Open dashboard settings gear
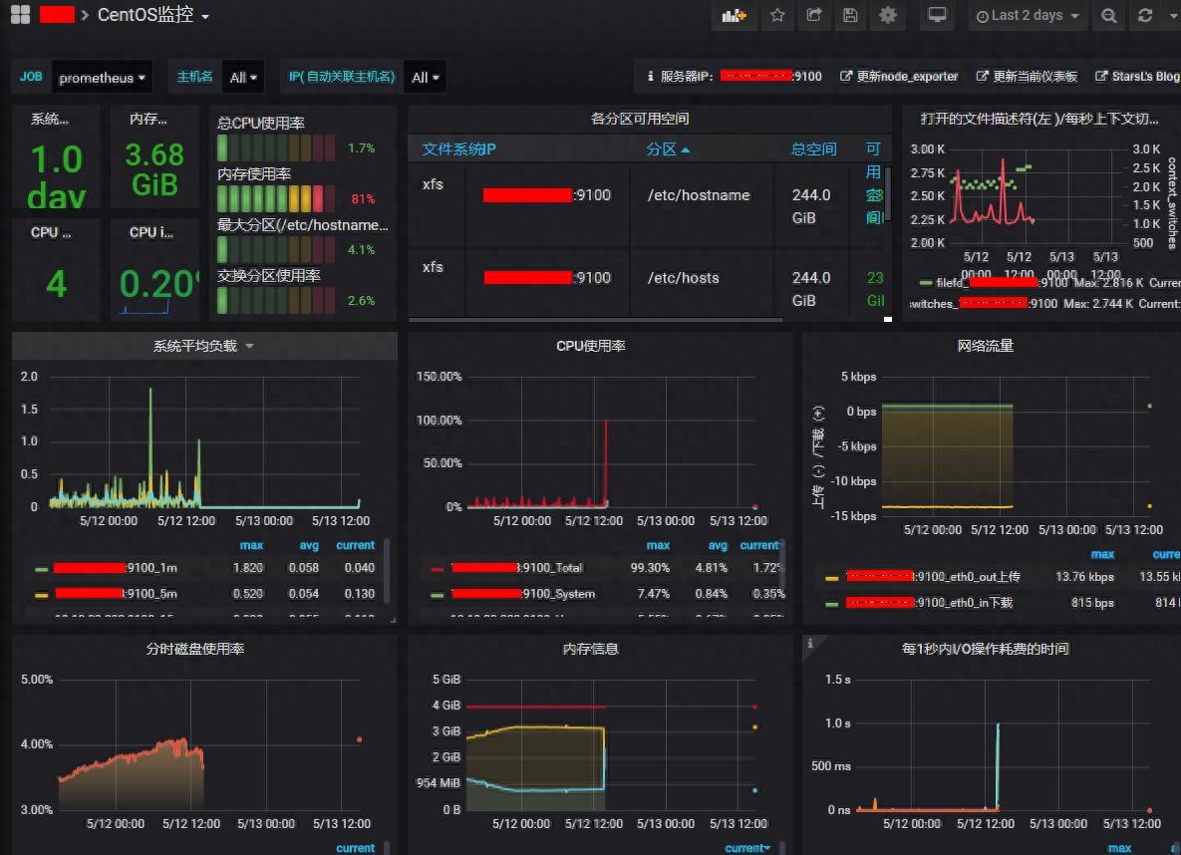This screenshot has height=855, width=1181. (888, 15)
